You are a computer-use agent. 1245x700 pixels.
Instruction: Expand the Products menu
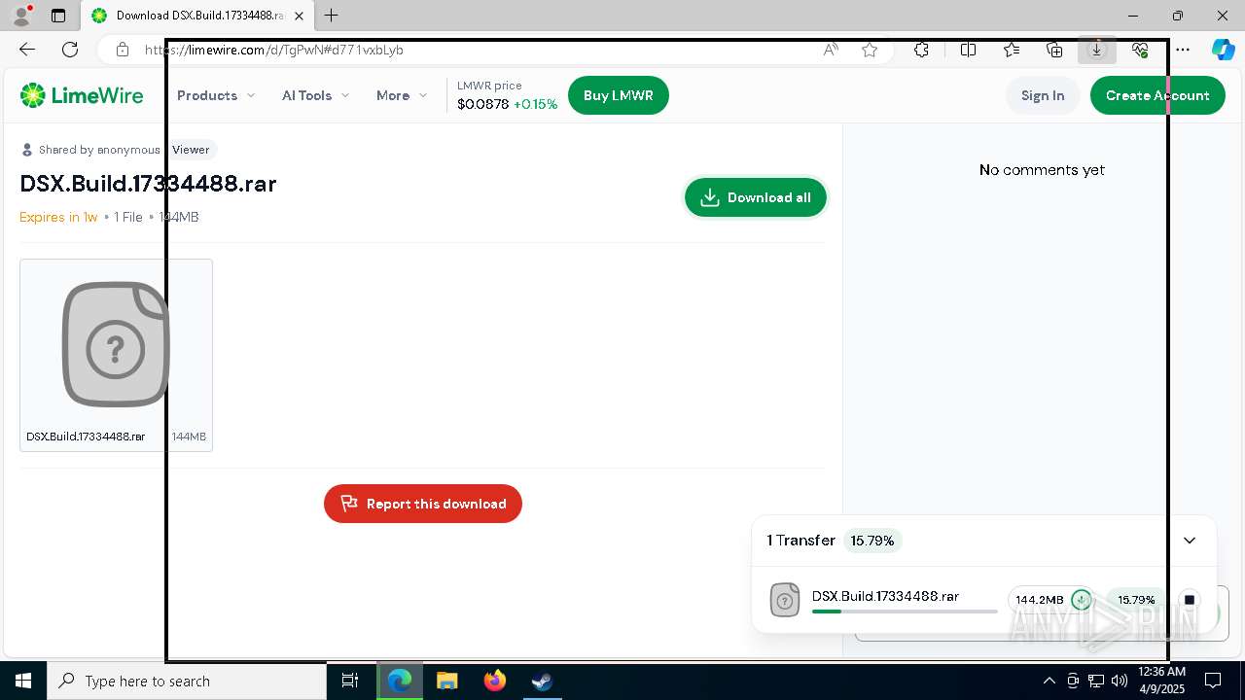[216, 95]
